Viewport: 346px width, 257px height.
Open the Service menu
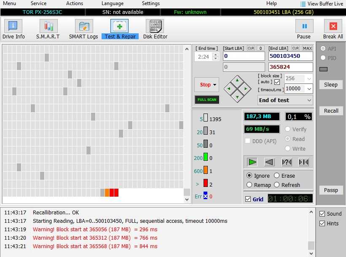[38, 3]
